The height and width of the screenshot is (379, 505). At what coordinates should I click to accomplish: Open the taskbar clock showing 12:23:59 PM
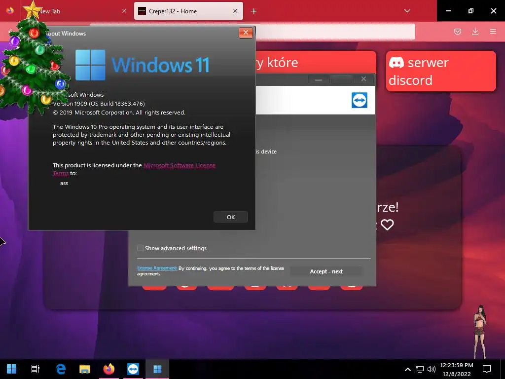pos(456,369)
